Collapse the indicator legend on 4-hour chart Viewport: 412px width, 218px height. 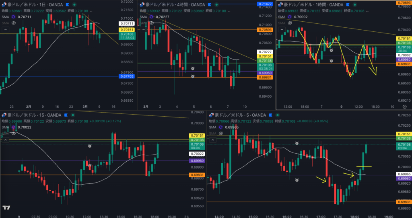[x=143, y=30]
